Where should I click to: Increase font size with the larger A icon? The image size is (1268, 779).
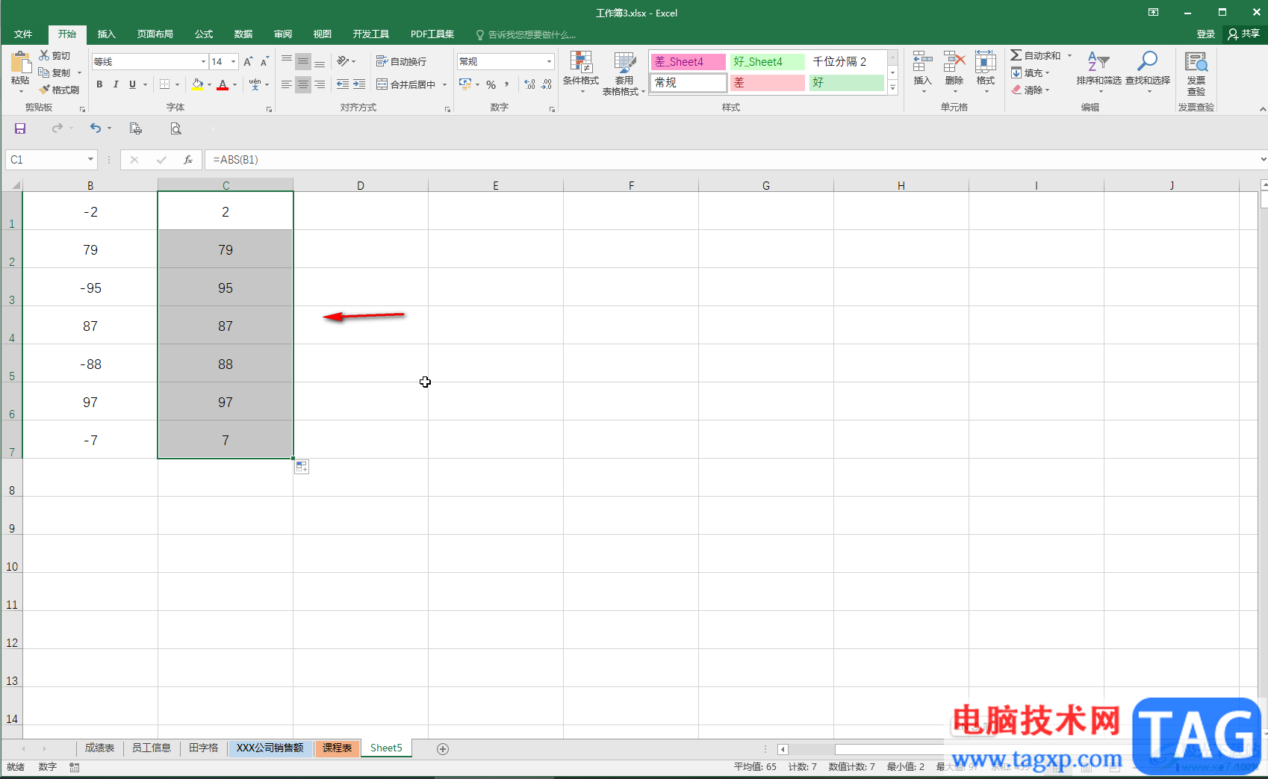coord(248,62)
